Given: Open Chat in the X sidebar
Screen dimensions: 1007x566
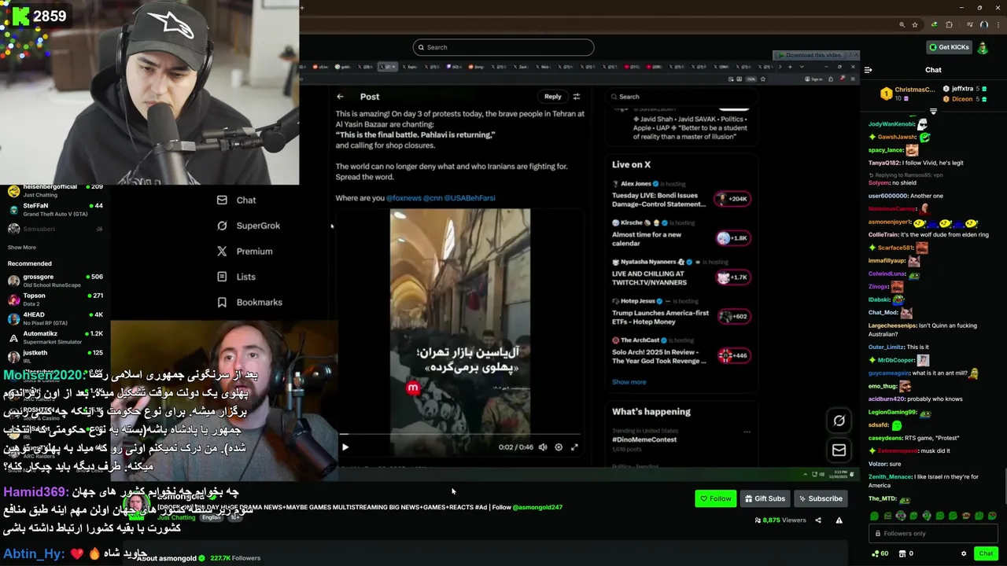Looking at the screenshot, I should click(237, 200).
